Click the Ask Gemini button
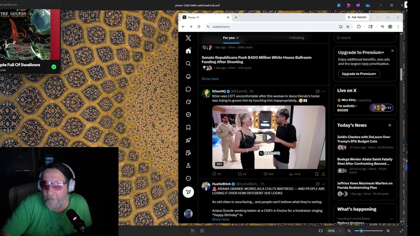Image resolution: width=420 pixels, height=236 pixels. (x=357, y=17)
